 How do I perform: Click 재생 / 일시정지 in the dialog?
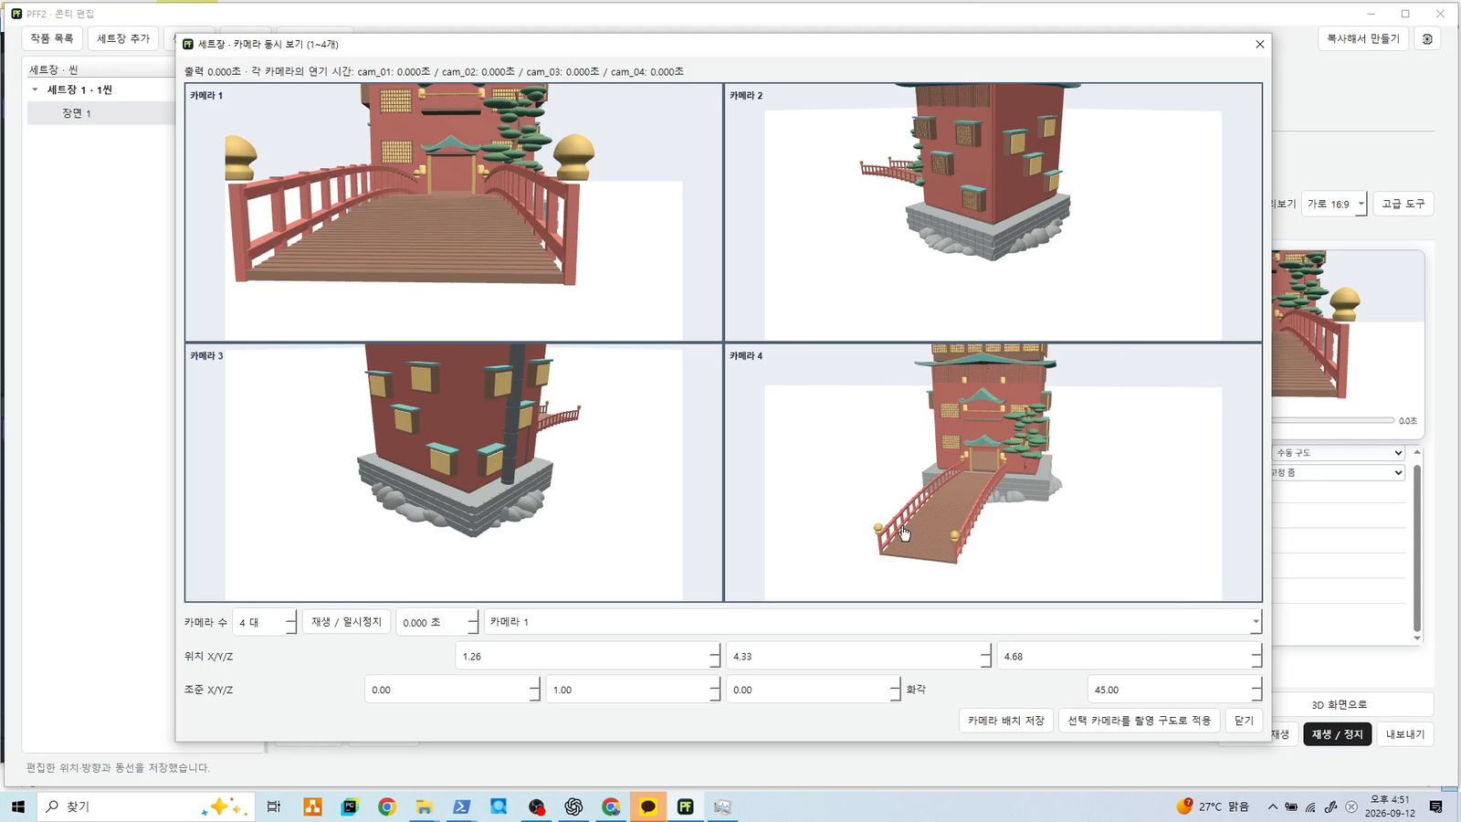click(346, 621)
